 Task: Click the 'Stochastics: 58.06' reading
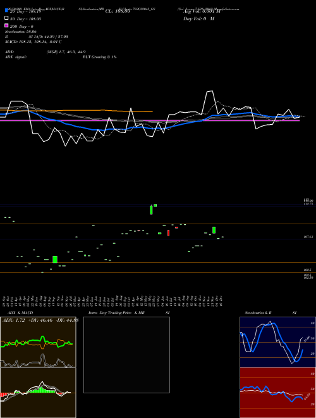click(21, 32)
